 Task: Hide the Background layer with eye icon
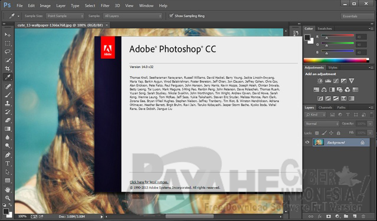click(x=307, y=142)
